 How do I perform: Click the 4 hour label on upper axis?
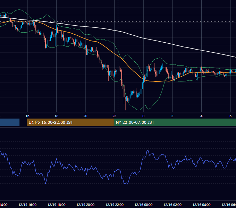pyautogui.click(x=201, y=116)
